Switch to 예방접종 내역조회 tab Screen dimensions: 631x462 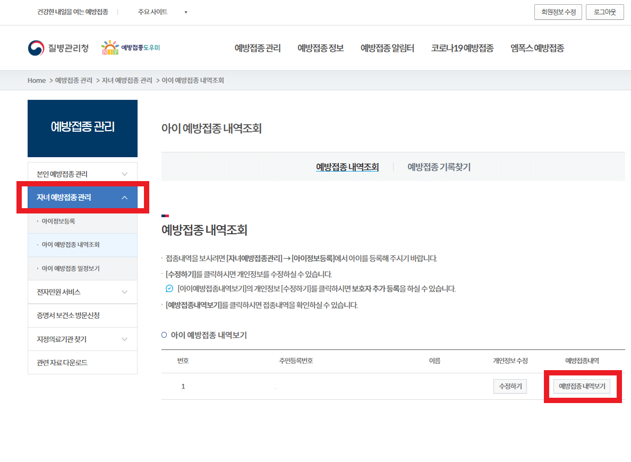[347, 167]
